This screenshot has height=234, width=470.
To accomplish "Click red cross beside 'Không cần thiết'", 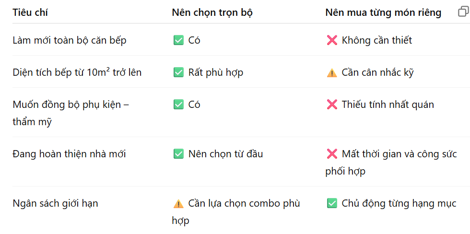I will pyautogui.click(x=332, y=40).
